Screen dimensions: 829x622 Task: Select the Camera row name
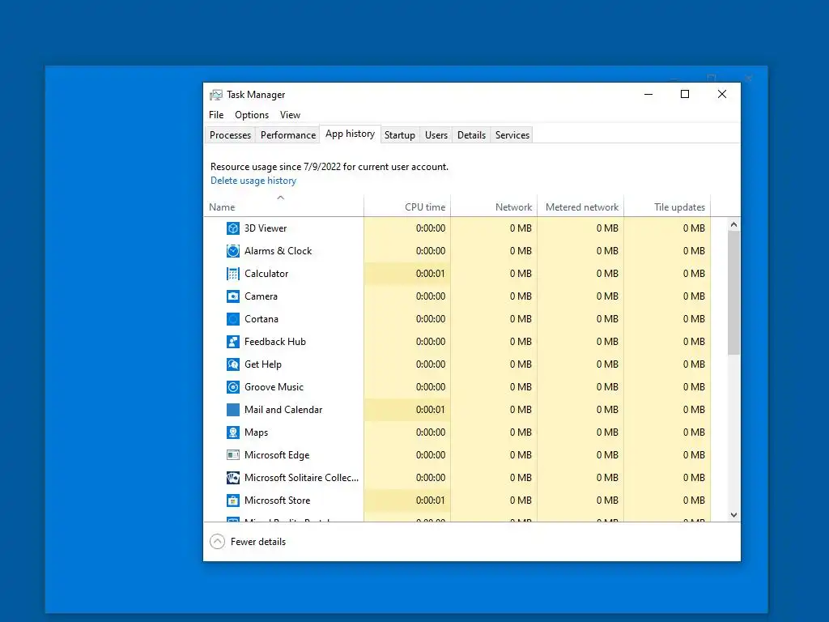pos(261,296)
